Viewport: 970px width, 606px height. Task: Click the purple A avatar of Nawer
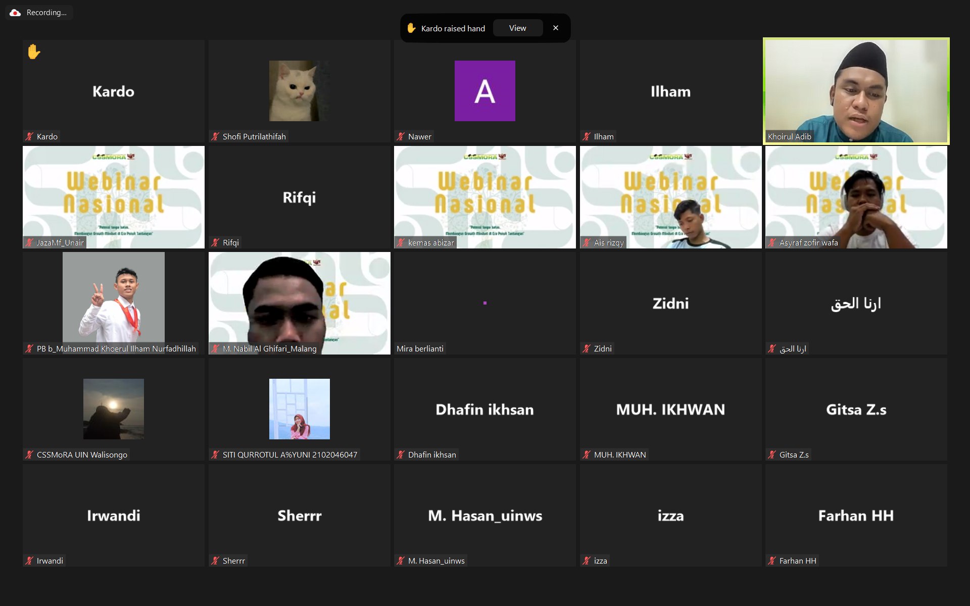click(x=484, y=91)
